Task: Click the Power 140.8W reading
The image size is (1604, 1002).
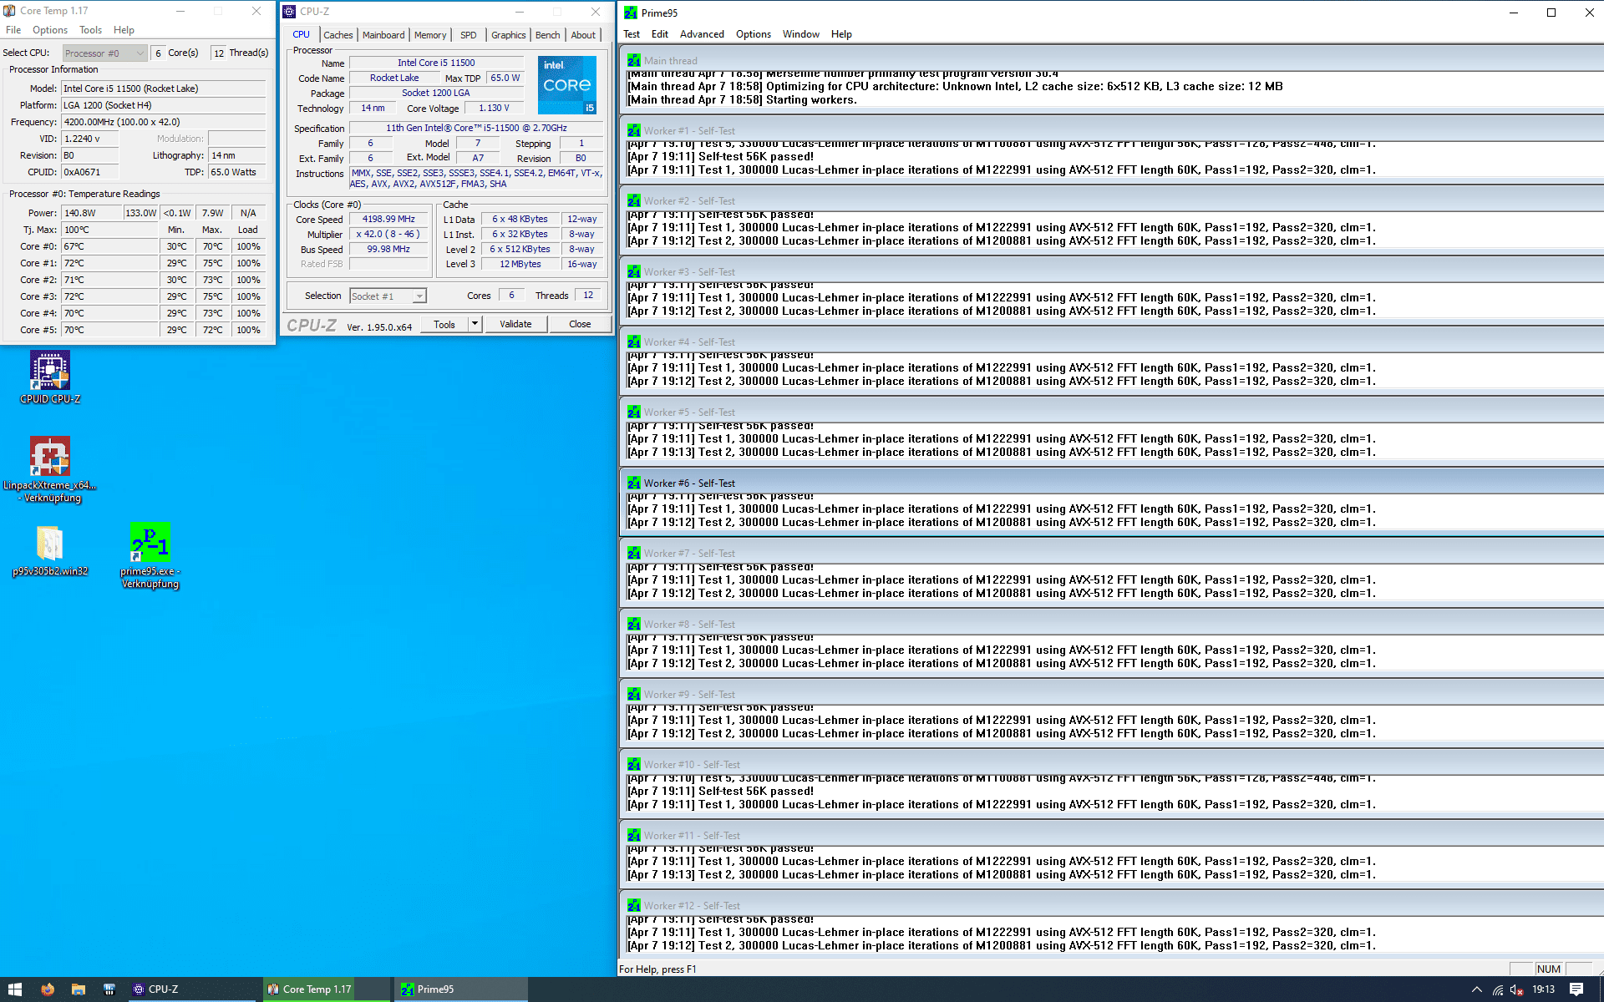Action: [x=92, y=213]
